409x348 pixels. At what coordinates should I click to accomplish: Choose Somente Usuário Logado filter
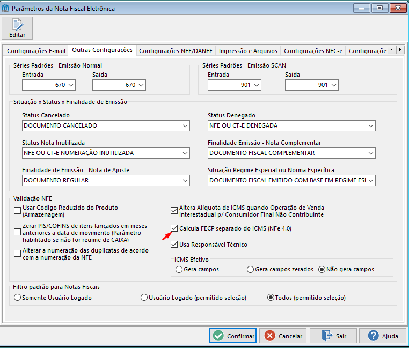[x=18, y=298]
